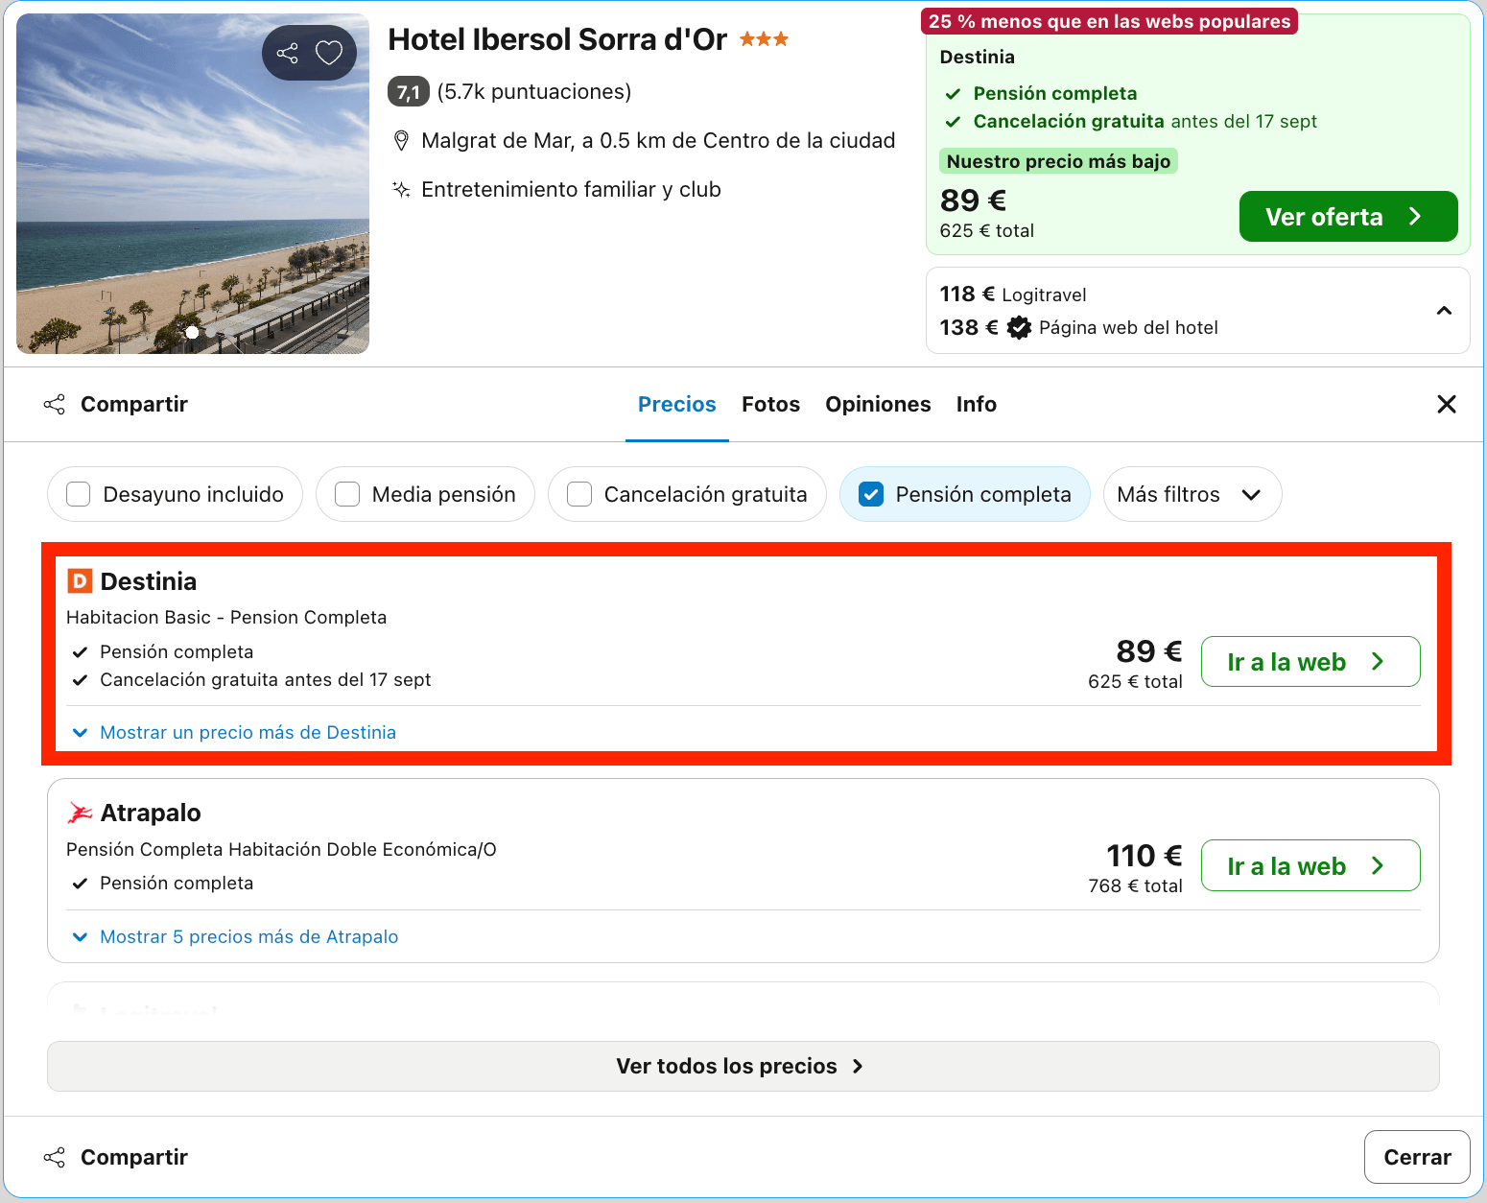
Task: Click the Nuestro precio más bajo label
Action: (1058, 161)
